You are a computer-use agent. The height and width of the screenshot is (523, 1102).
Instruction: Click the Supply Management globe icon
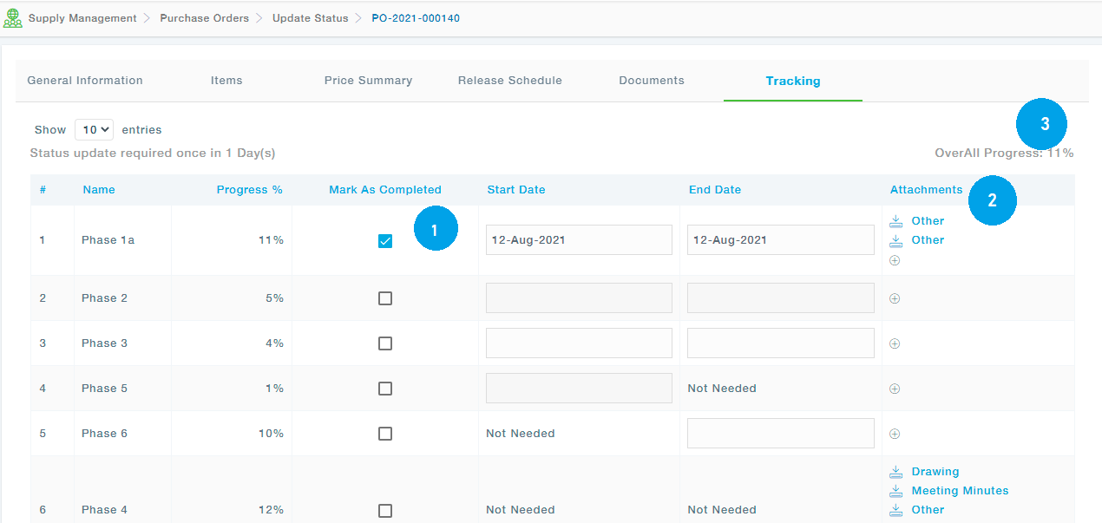pos(13,18)
